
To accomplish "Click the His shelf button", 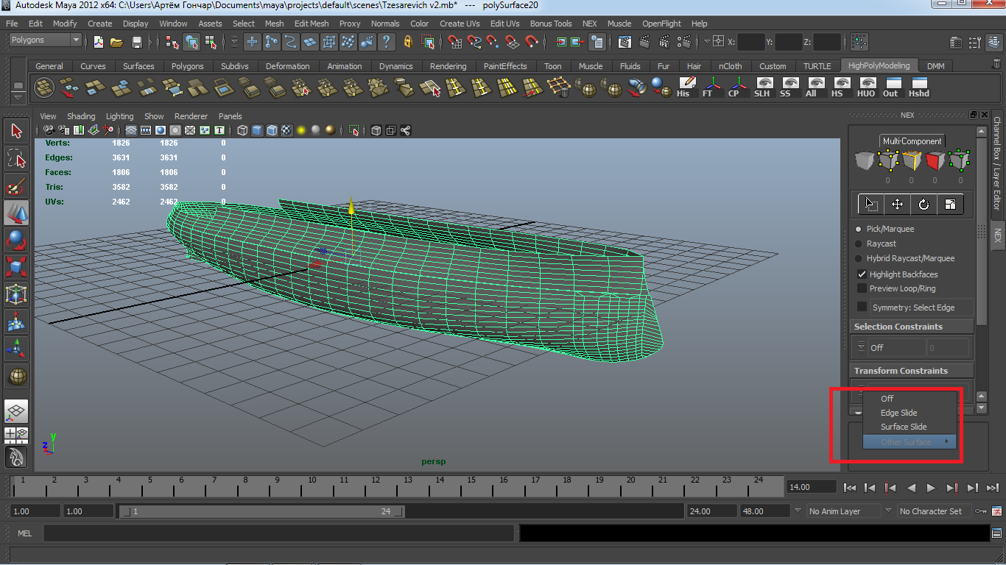I will [x=686, y=88].
